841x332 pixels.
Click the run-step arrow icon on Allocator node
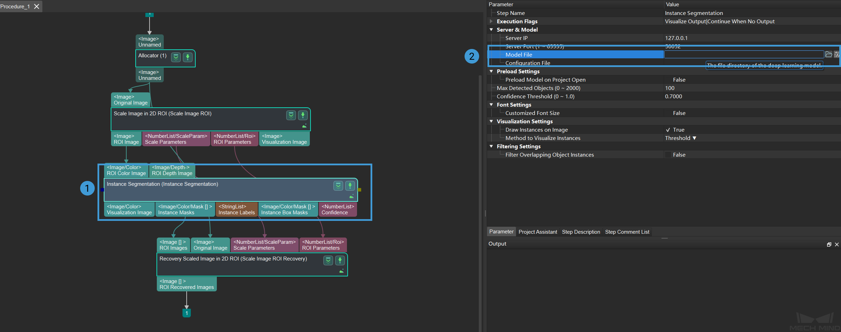coord(188,57)
